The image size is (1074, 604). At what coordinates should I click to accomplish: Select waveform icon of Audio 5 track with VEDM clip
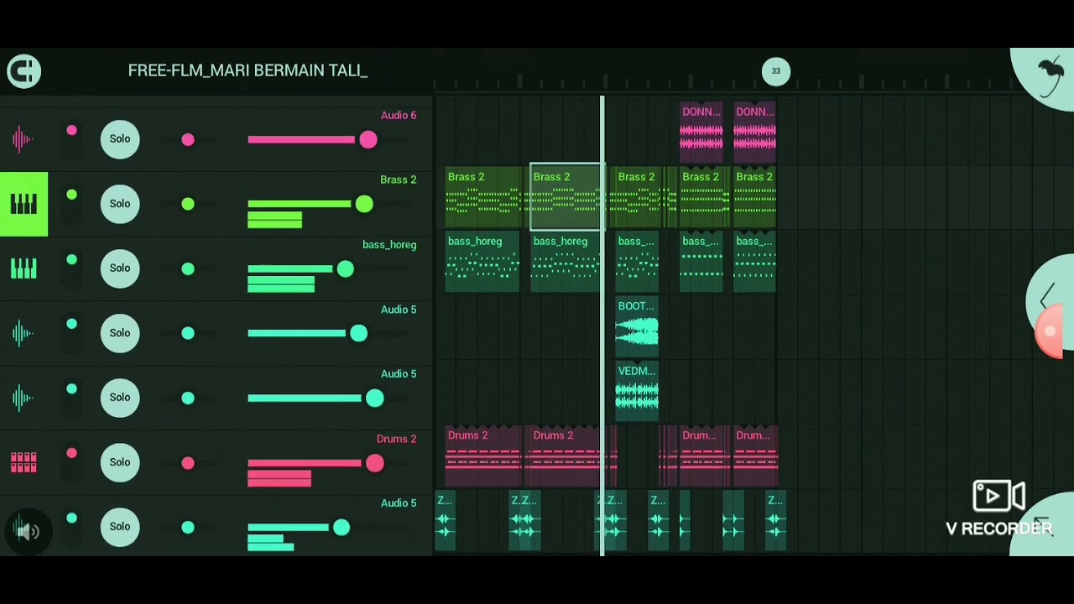[x=23, y=398]
